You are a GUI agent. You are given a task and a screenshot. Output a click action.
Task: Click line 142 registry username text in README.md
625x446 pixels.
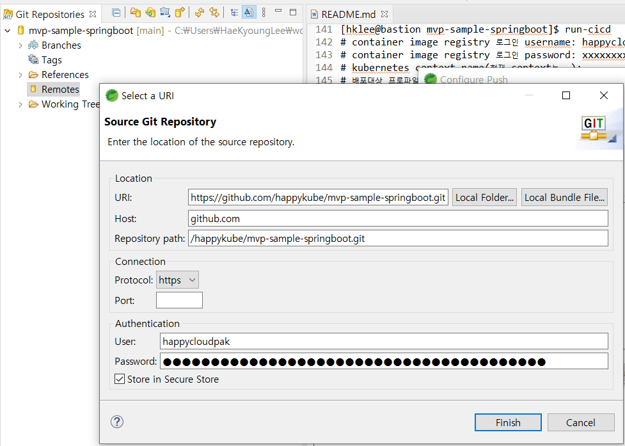(x=483, y=42)
